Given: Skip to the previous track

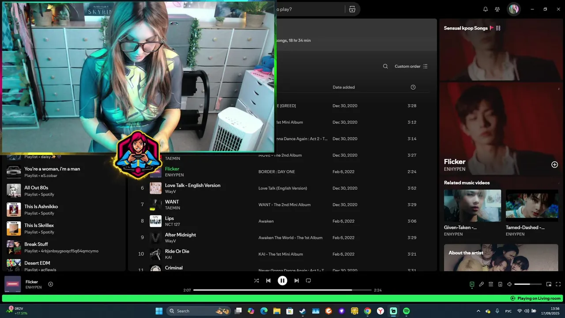Looking at the screenshot, I should (268, 280).
